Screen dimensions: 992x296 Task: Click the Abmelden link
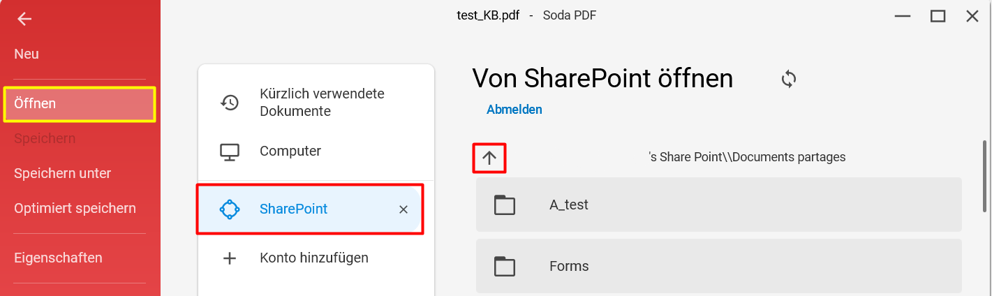pyautogui.click(x=514, y=110)
